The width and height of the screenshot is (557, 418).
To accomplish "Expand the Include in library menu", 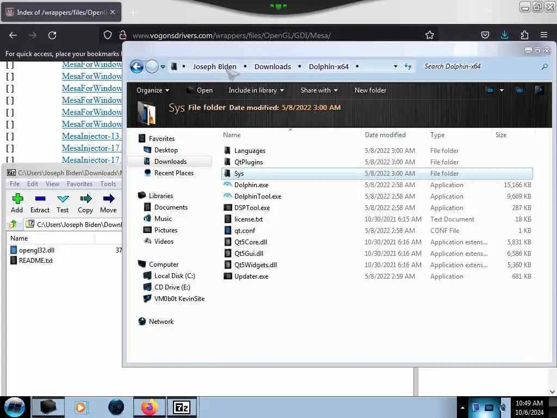I will point(256,90).
